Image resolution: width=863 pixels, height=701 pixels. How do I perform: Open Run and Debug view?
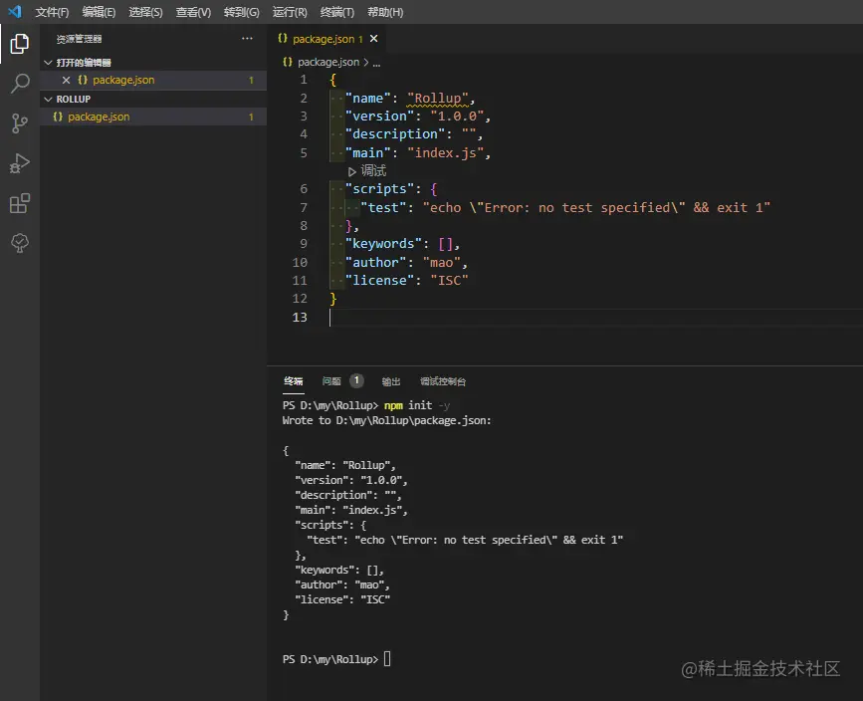tap(19, 163)
